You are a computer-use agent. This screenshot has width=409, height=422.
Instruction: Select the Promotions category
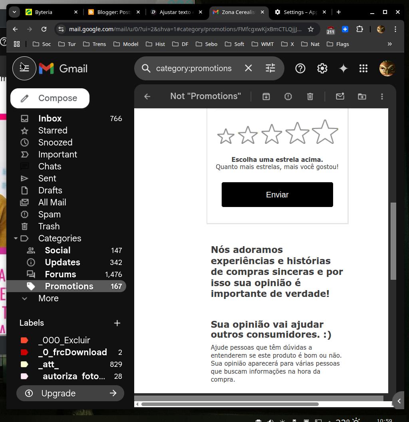(66, 286)
